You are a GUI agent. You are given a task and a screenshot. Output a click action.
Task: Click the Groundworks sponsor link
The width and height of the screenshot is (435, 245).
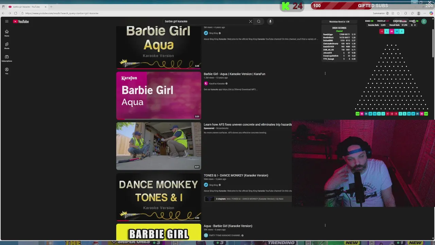(x=222, y=128)
